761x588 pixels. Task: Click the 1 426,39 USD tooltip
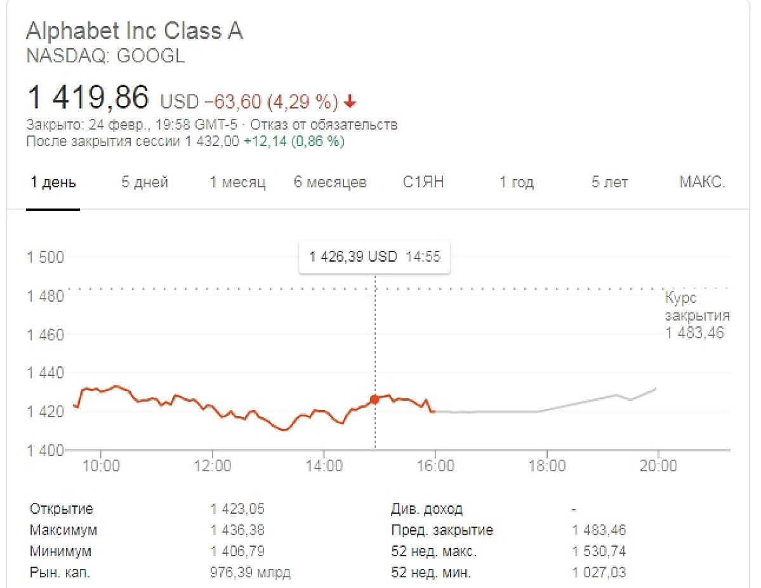tap(374, 257)
